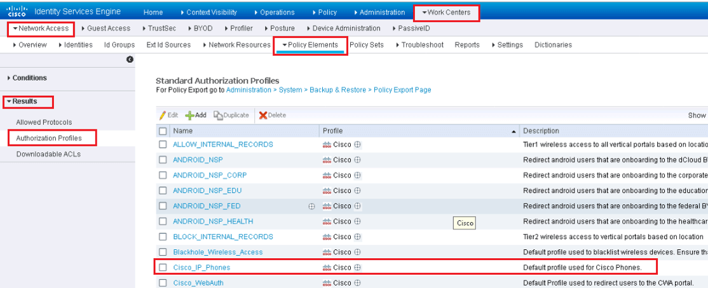The width and height of the screenshot is (708, 288).
Task: Click profile target icon in ANDROID_NSP_CORP row
Action: [x=357, y=175]
